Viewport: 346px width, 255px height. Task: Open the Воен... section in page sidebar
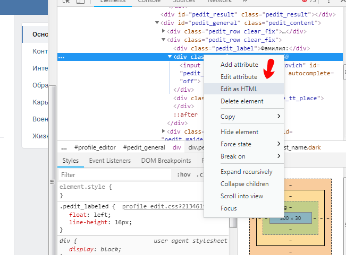40,119
